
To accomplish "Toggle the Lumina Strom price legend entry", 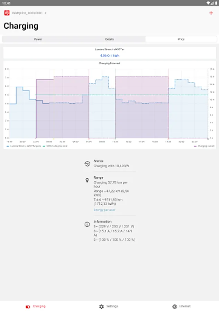I will click(x=24, y=146).
